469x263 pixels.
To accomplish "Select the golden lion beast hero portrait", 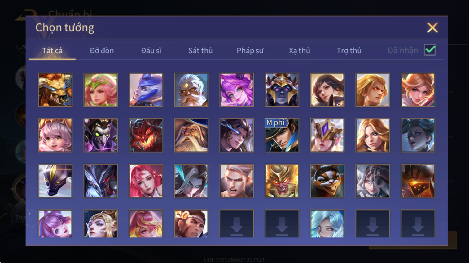I will [x=55, y=90].
